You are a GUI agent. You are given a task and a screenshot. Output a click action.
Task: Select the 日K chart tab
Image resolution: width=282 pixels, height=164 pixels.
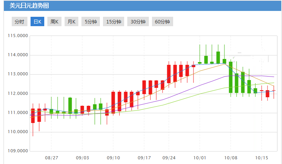[x=37, y=22]
